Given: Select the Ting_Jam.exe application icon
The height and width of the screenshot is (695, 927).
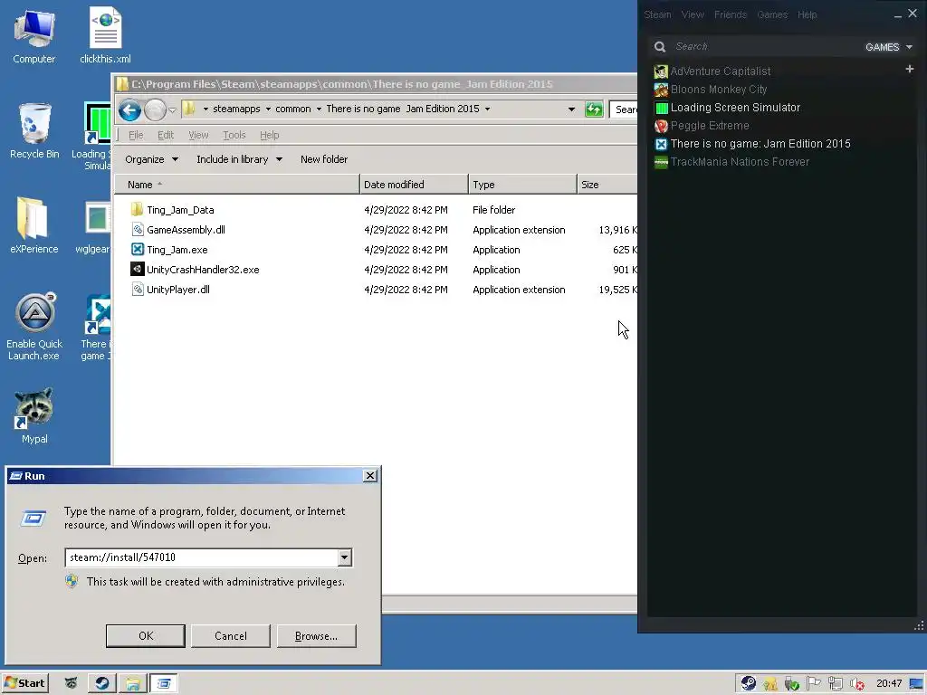Looking at the screenshot, I should pyautogui.click(x=138, y=250).
